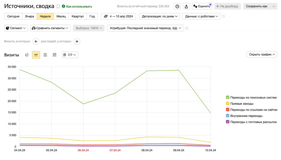Toggle Внутренние переходы legend checkbox
The image size is (281, 160).
(x=228, y=116)
